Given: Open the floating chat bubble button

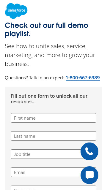Looking at the screenshot, I should [x=89, y=175].
